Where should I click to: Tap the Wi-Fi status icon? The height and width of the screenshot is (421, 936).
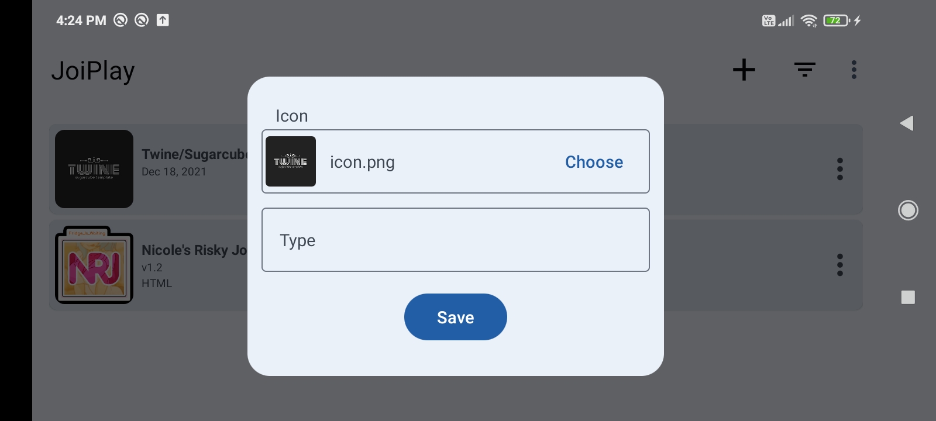[x=809, y=21]
